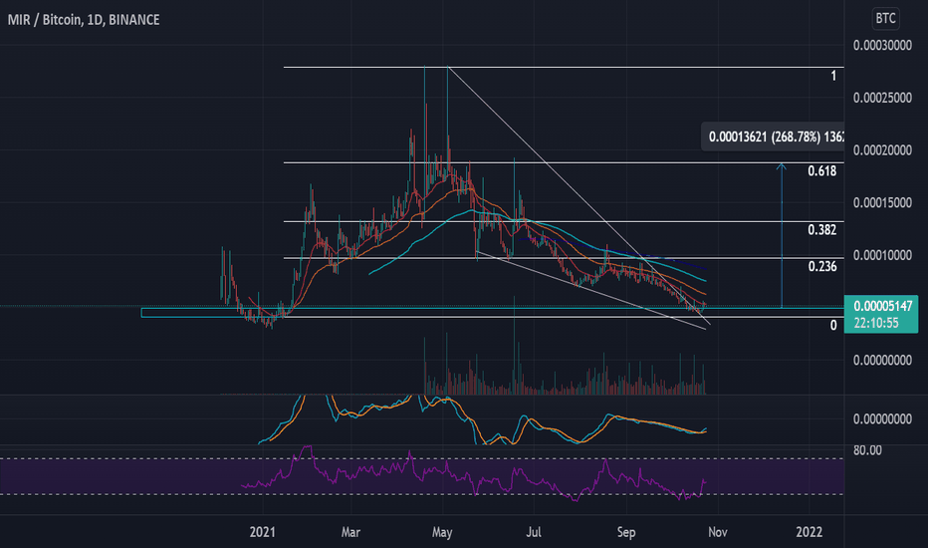Image resolution: width=928 pixels, height=548 pixels.
Task: Click the blue price-range arrow head
Action: (x=782, y=167)
